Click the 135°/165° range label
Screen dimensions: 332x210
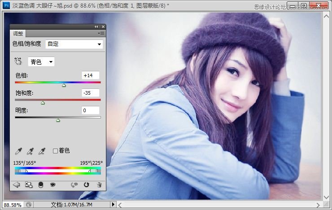25,163
